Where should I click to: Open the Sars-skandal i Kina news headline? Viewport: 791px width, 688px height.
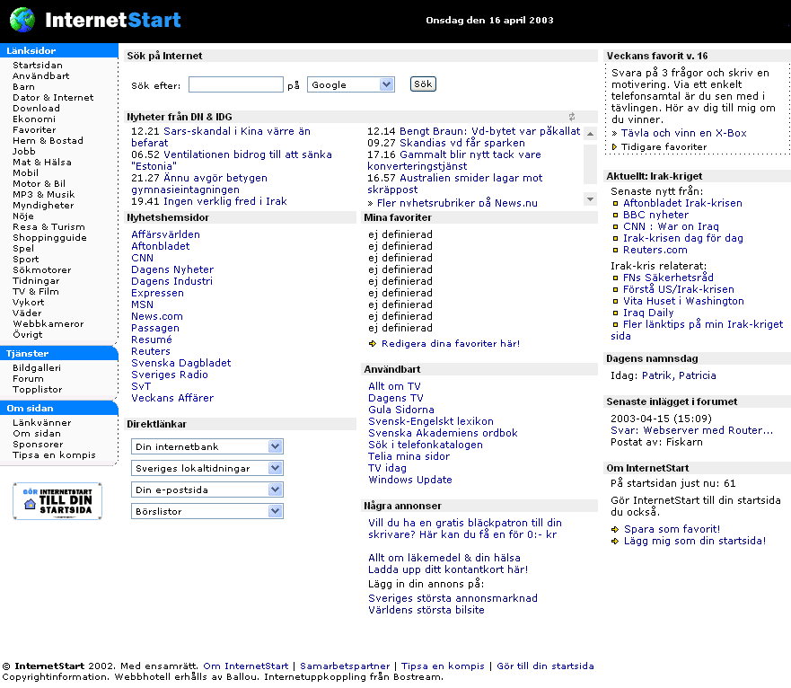(221, 137)
